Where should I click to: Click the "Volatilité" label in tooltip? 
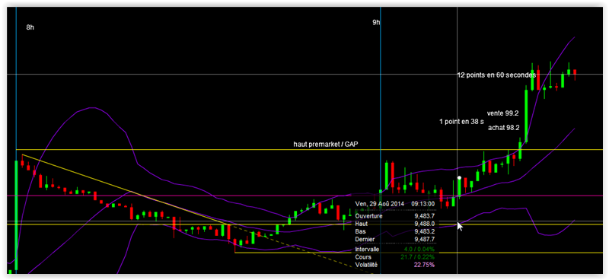366,265
